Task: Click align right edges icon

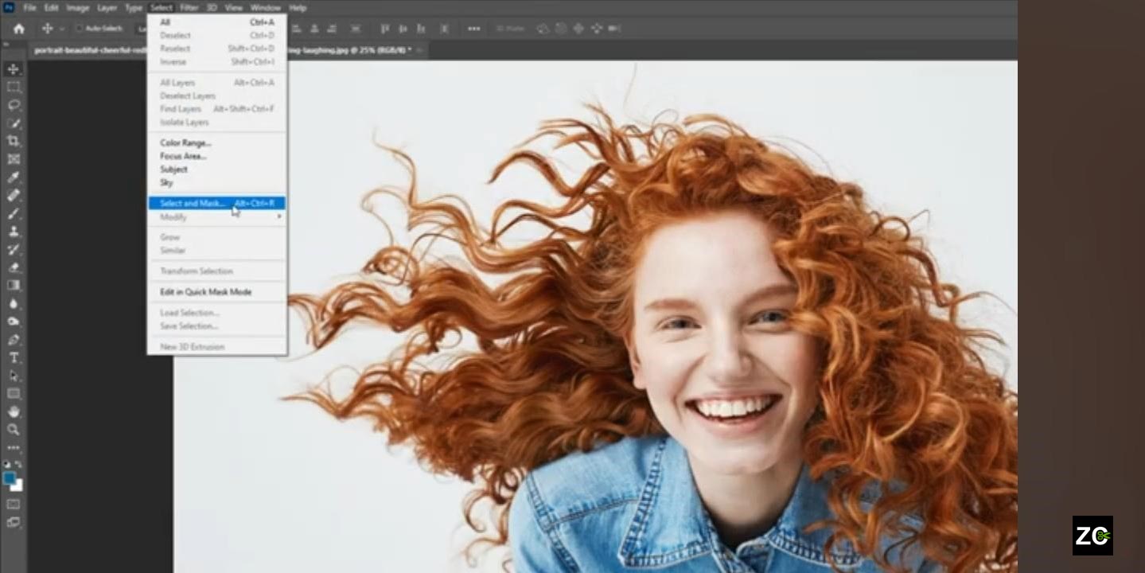Action: click(x=332, y=28)
